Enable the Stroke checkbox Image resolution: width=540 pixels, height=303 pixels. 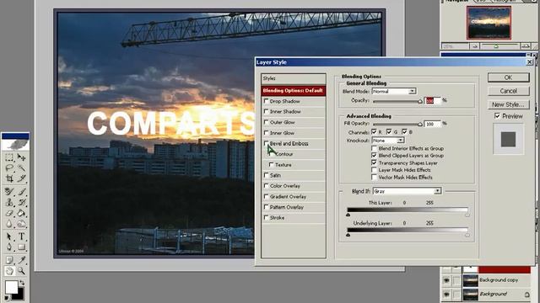click(267, 217)
